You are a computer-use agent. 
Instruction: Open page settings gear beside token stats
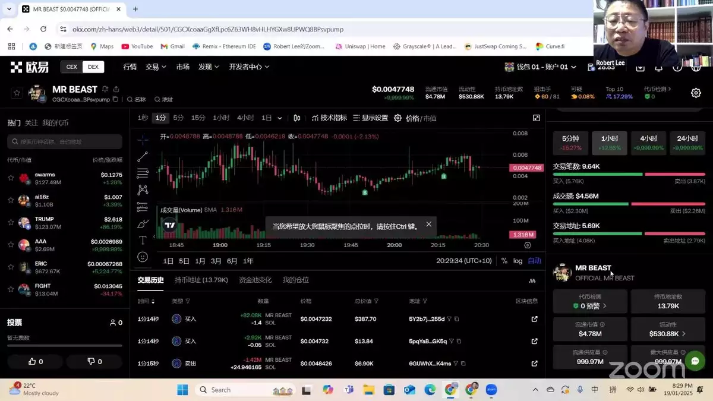point(696,93)
